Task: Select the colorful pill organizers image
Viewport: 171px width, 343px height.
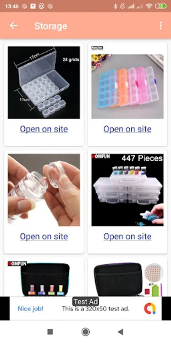Action: pos(127,82)
